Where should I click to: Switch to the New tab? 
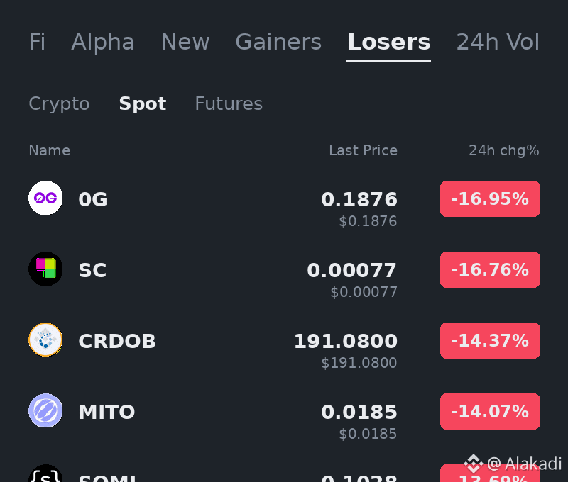[185, 42]
